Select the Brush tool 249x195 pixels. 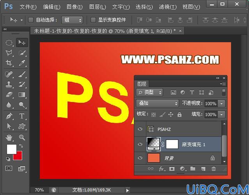pyautogui.click(x=22, y=74)
